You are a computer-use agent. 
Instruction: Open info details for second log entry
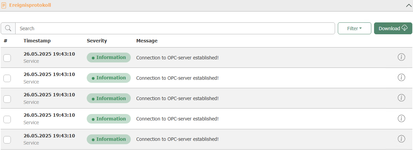pos(401,77)
